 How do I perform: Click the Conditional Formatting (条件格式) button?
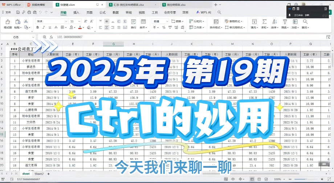coord(216,24)
